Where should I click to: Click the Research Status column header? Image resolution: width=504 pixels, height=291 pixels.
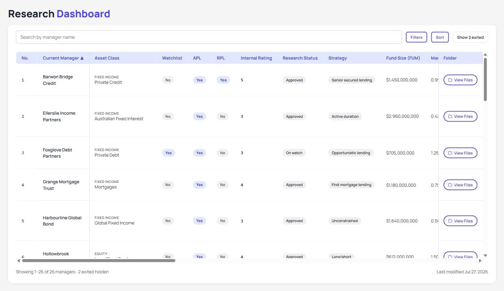pos(300,58)
